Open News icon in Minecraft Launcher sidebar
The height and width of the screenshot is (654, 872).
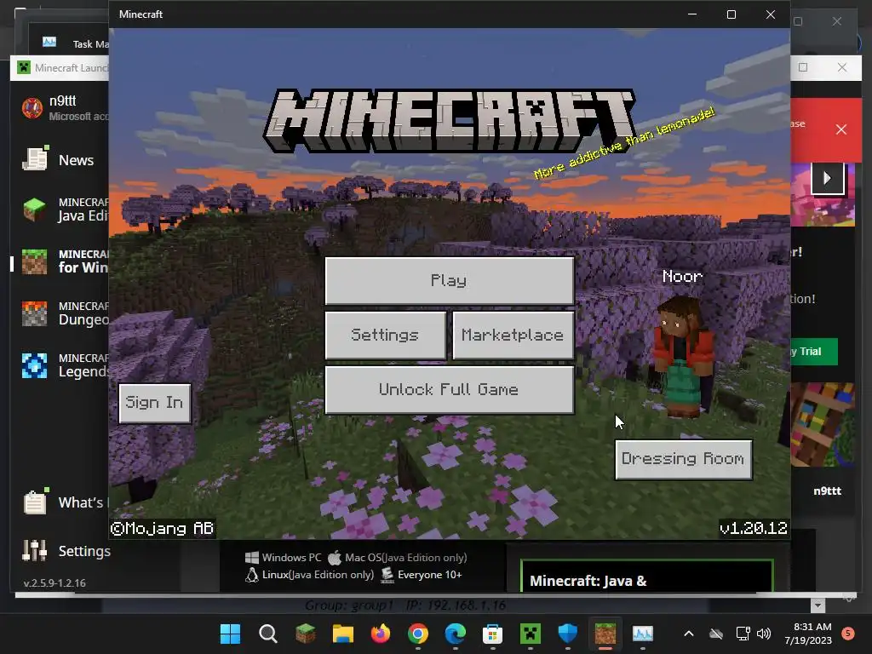[35, 159]
